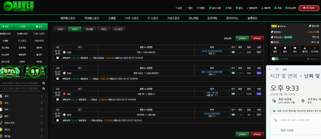Image resolution: width=321 pixels, height=139 pixels.
Task: Click the eye icon in the KIA 타이거즈 row
Action: (x=233, y=52)
